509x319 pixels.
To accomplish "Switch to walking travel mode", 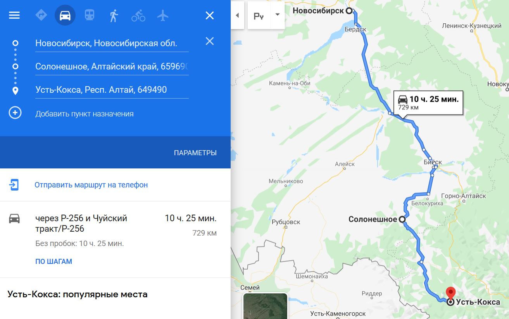I will 114,16.
